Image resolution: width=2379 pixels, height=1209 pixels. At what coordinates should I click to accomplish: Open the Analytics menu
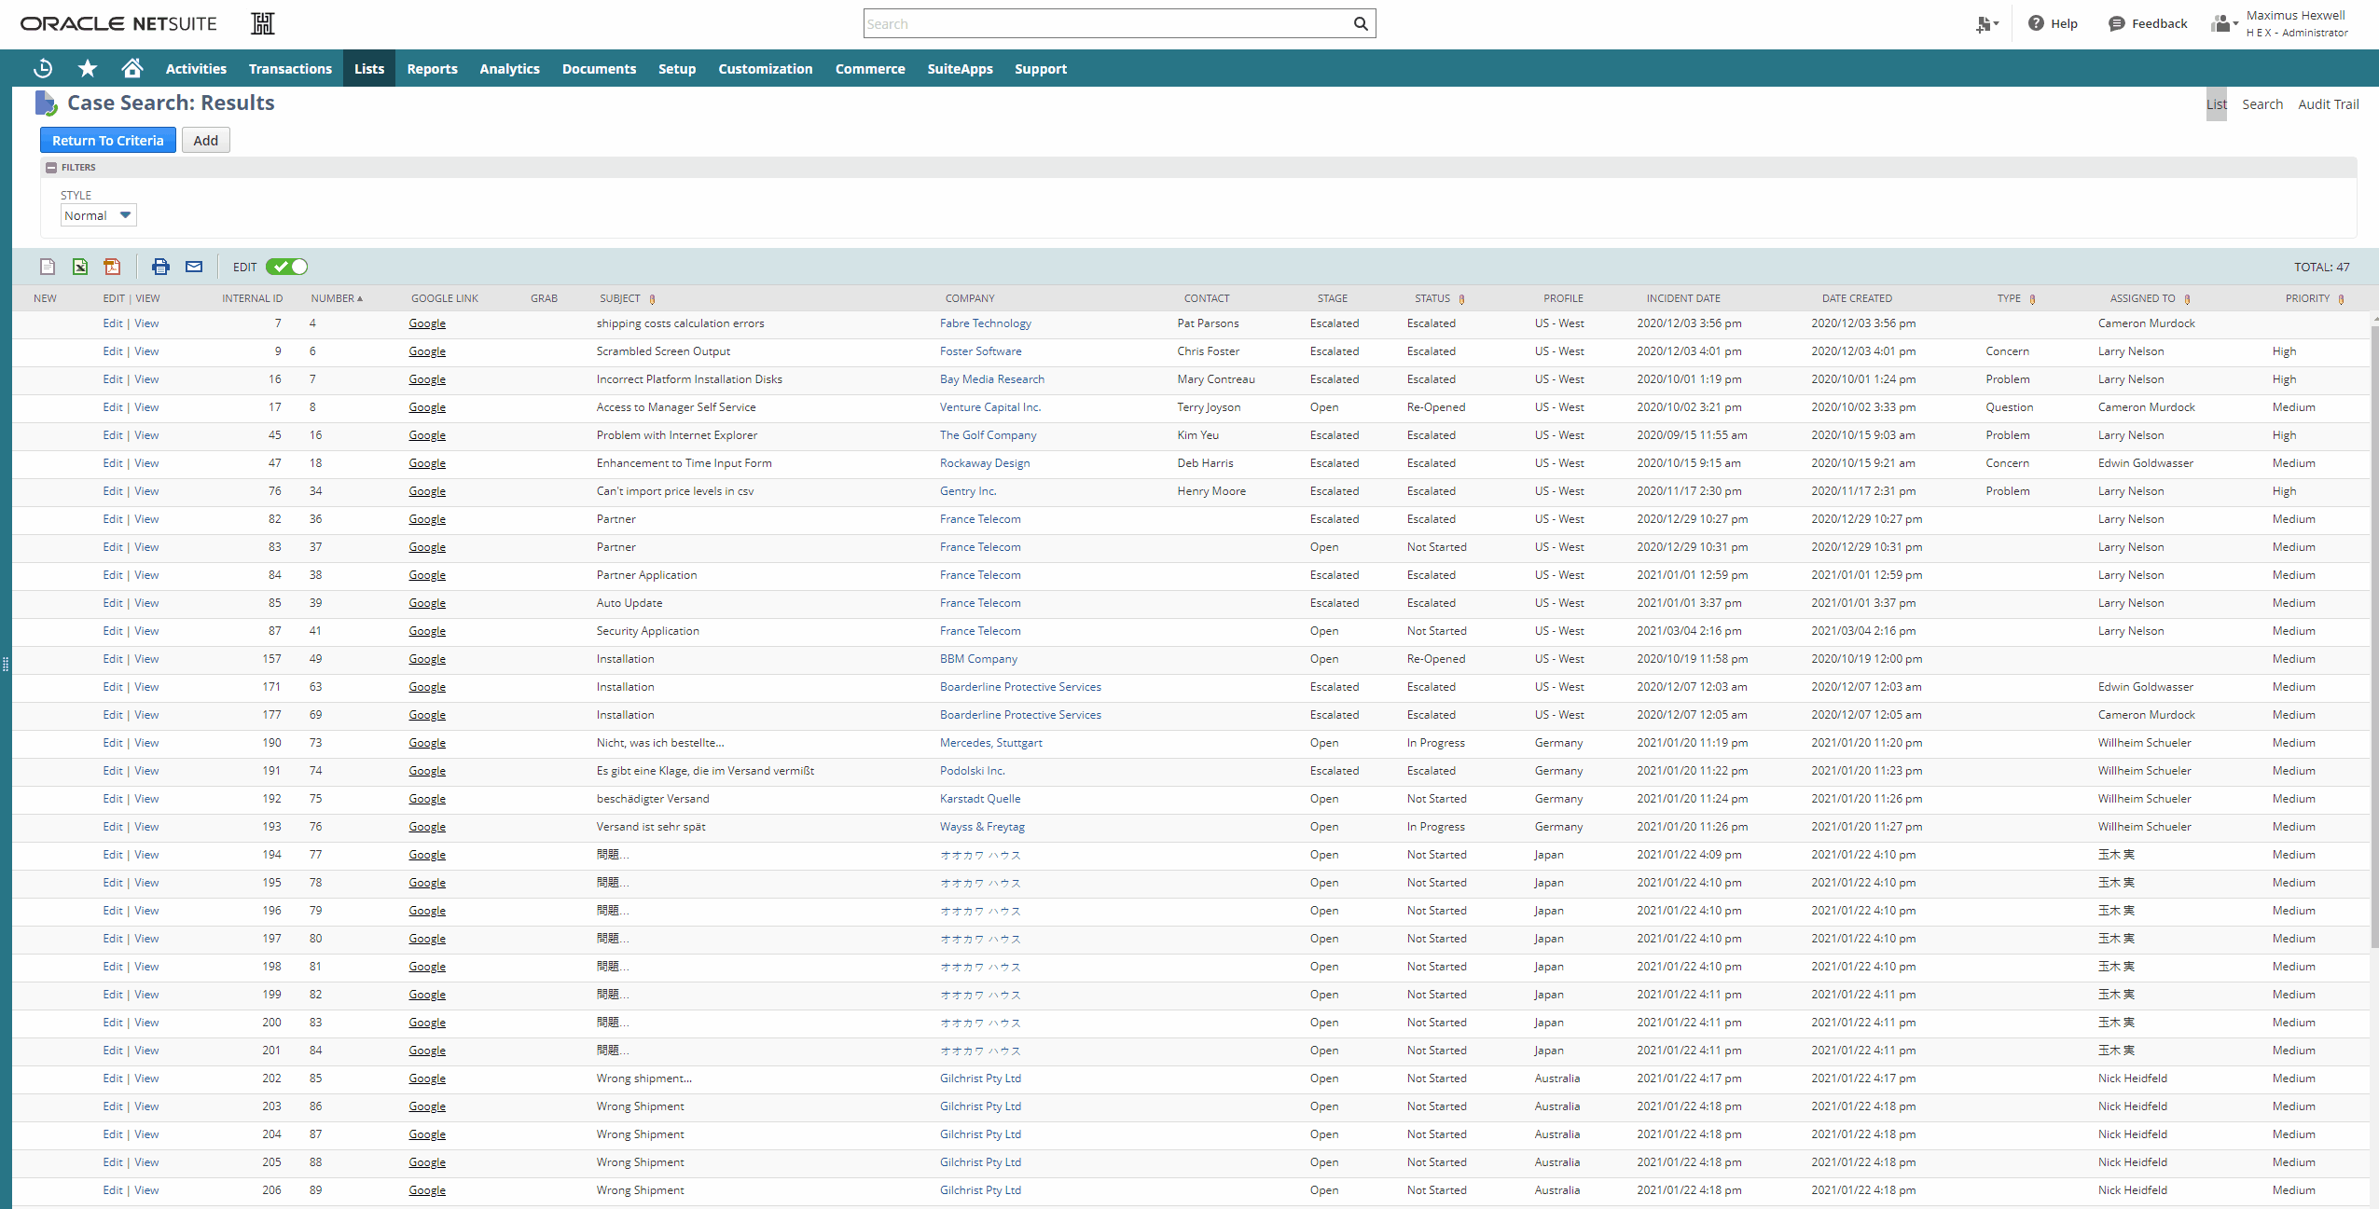point(509,68)
